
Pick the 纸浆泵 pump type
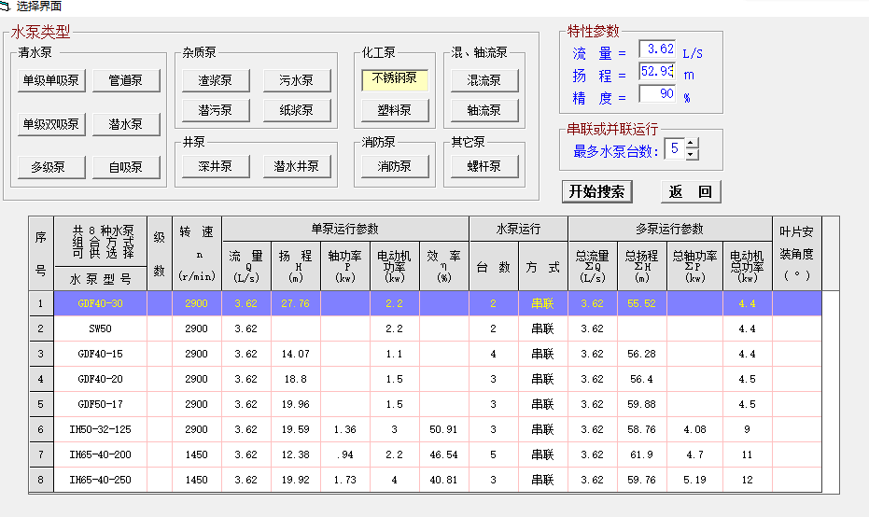coord(297,110)
